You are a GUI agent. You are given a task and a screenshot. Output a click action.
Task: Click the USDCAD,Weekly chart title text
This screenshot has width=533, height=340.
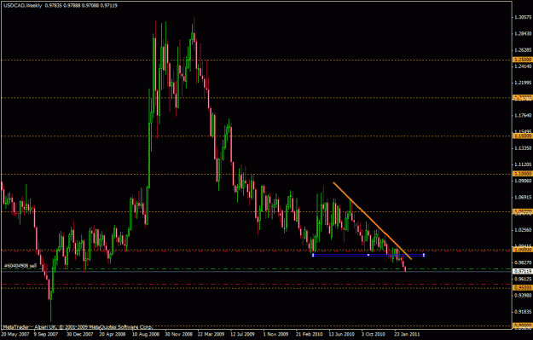point(23,5)
